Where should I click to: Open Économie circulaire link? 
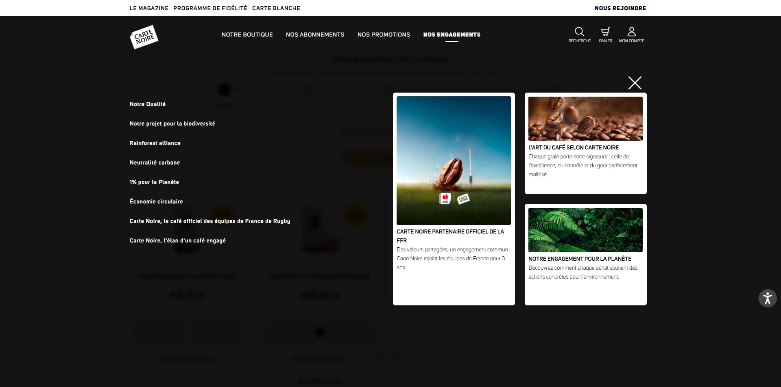point(156,201)
